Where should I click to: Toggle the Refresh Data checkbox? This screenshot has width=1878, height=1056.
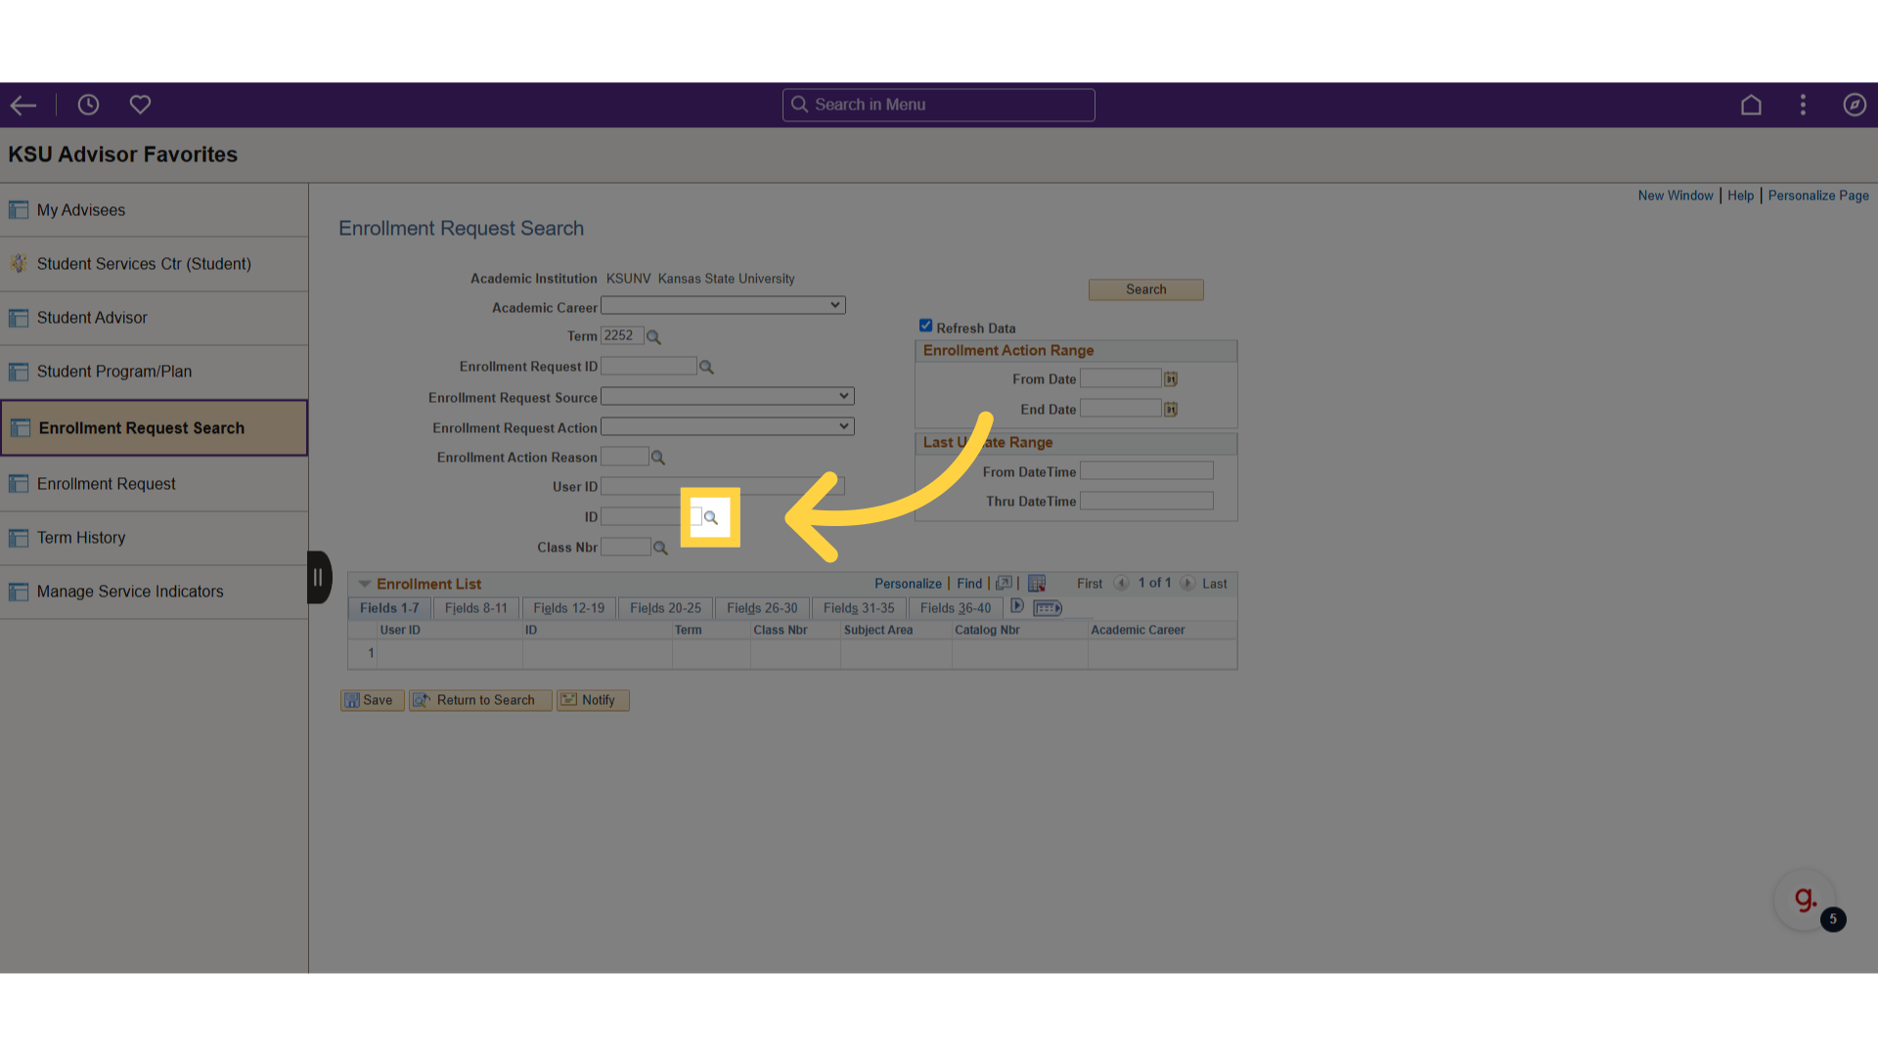925,326
